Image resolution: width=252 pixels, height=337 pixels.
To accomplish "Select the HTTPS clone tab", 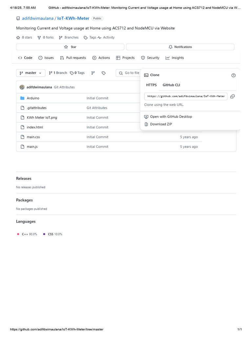I will click(x=152, y=85).
